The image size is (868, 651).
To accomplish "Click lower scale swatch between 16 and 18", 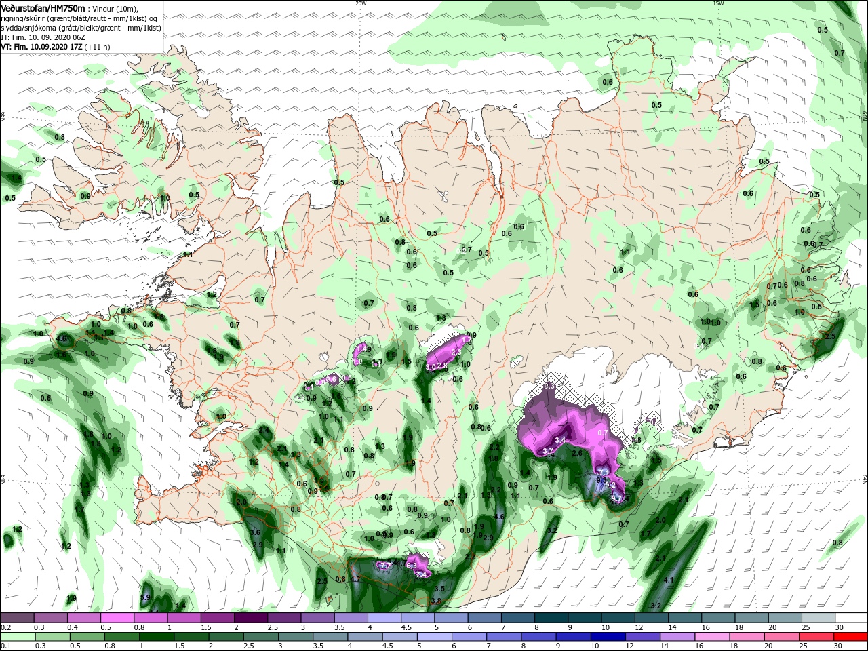I will coord(711,636).
